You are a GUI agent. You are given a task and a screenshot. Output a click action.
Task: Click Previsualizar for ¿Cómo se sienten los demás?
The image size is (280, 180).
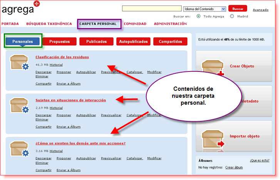click(111, 158)
